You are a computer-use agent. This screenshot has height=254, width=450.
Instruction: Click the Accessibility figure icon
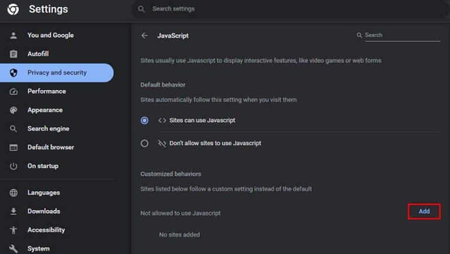point(13,230)
